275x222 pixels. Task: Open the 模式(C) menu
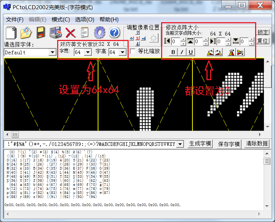pyautogui.click(x=61, y=20)
